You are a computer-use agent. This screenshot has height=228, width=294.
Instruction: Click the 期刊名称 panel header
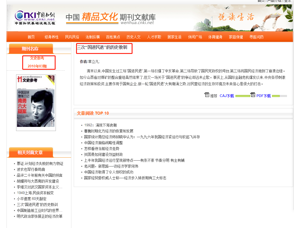tap(31, 49)
